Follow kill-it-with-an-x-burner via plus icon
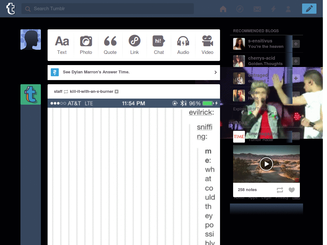The width and height of the screenshot is (327, 245). (117, 92)
